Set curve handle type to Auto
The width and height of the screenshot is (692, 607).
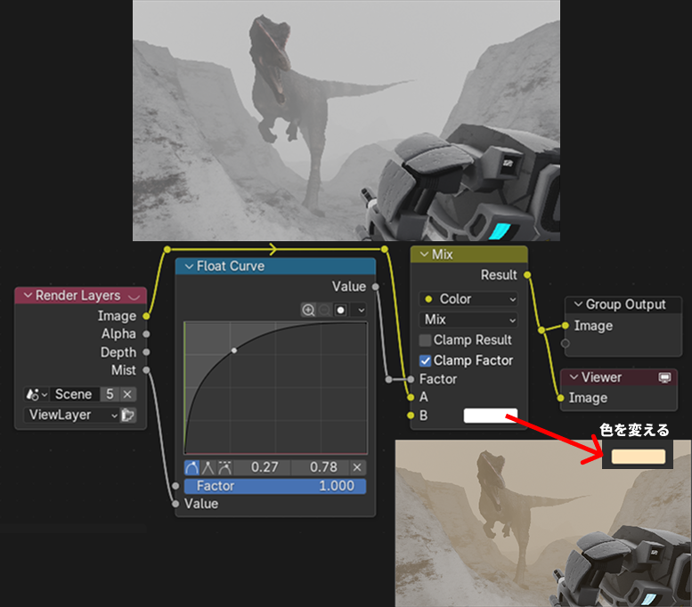point(192,467)
